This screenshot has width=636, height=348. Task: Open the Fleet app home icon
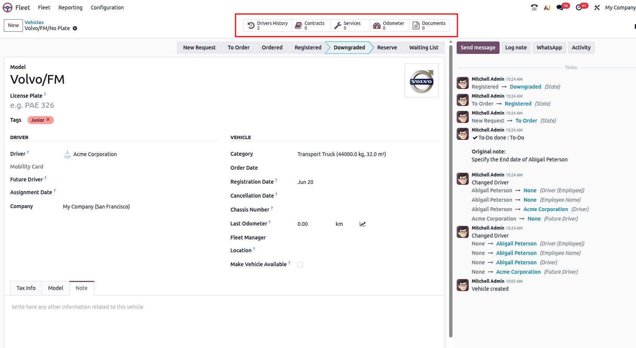tap(8, 8)
